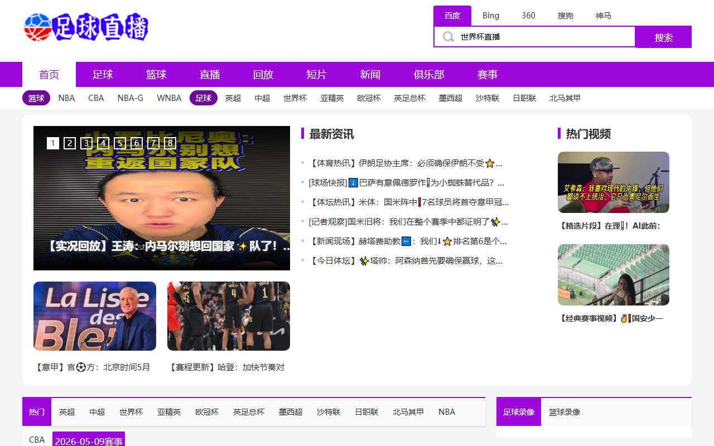Go to the WNBA sub-navigation link

click(169, 98)
